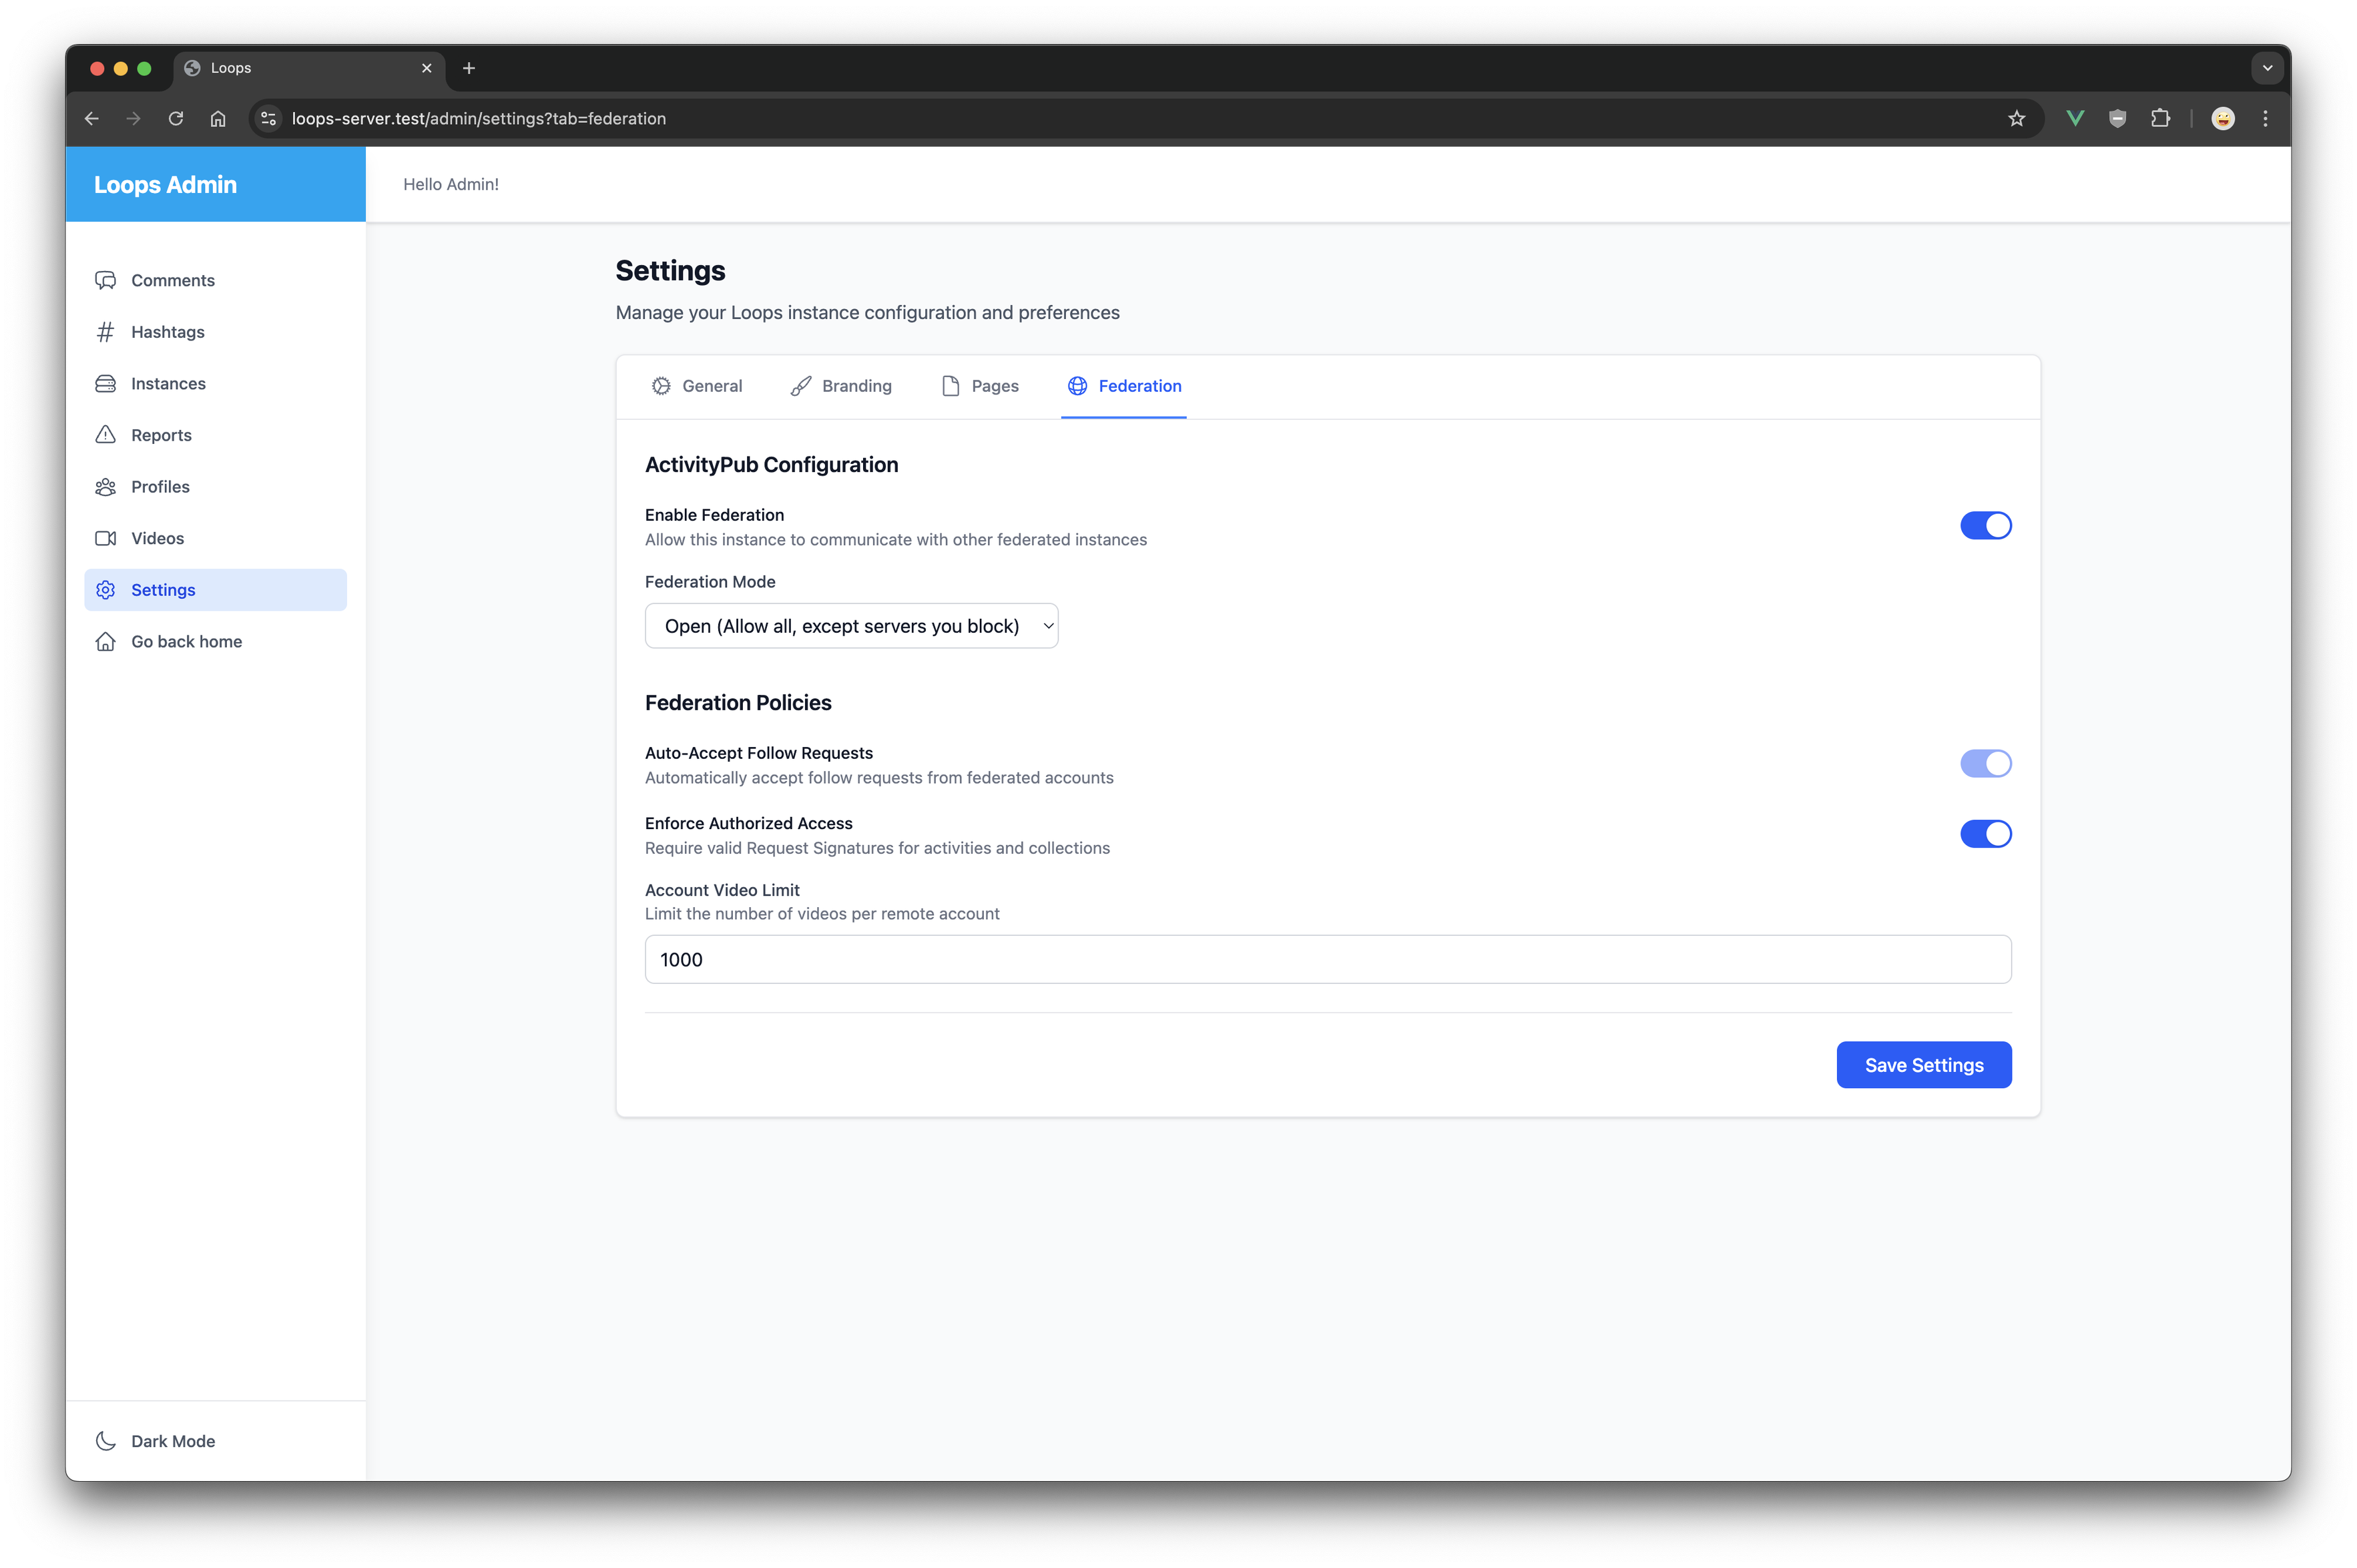Focus the Account Video Limit field
The height and width of the screenshot is (1568, 2357).
coord(1327,960)
